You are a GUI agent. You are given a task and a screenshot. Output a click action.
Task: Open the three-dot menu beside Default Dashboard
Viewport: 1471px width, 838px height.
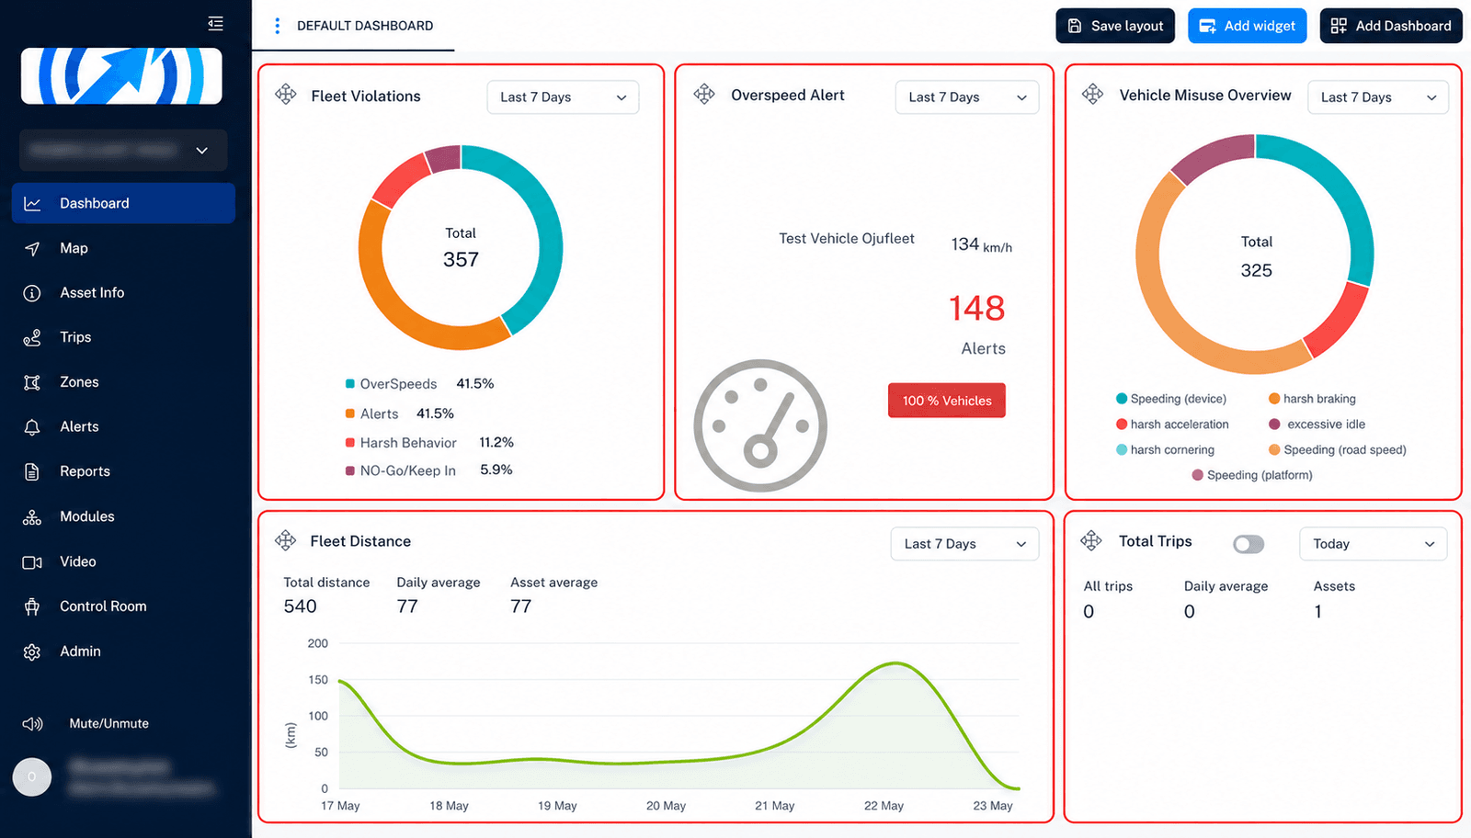tap(277, 26)
